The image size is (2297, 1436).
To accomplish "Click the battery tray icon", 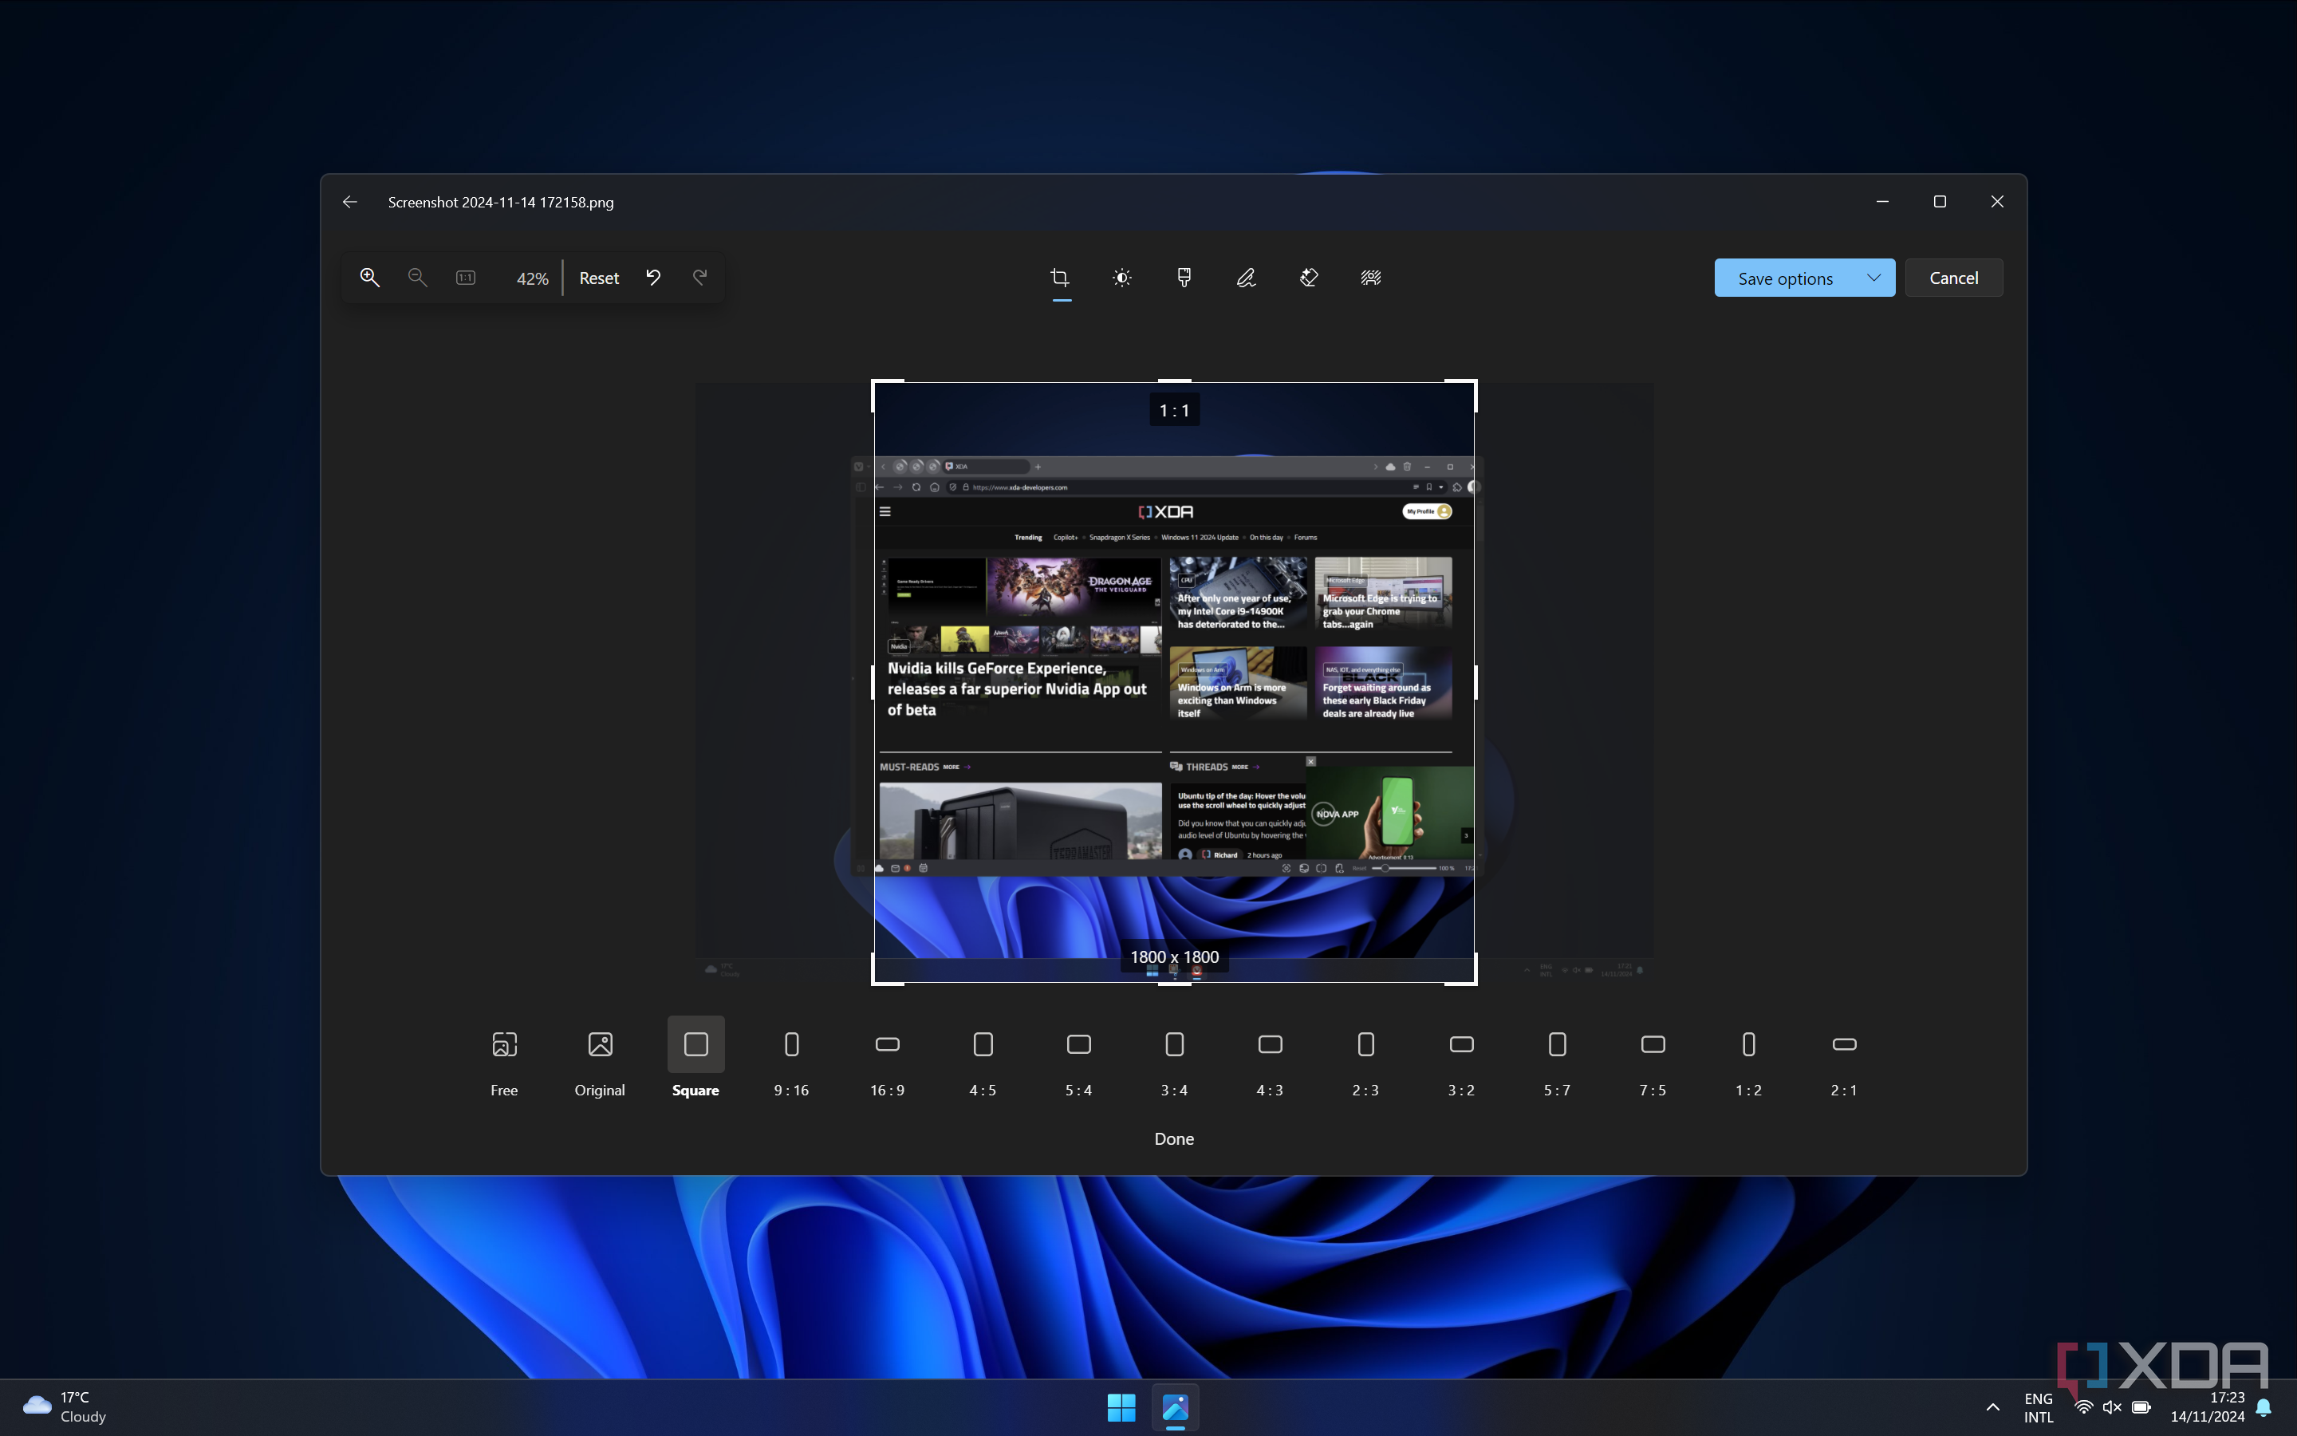I will pyautogui.click(x=2141, y=1407).
